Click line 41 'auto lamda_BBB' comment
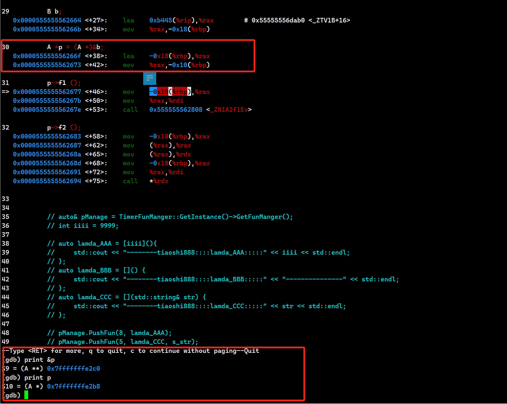507x404 pixels. [x=96, y=270]
